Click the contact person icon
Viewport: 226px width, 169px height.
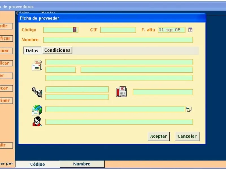37,121
